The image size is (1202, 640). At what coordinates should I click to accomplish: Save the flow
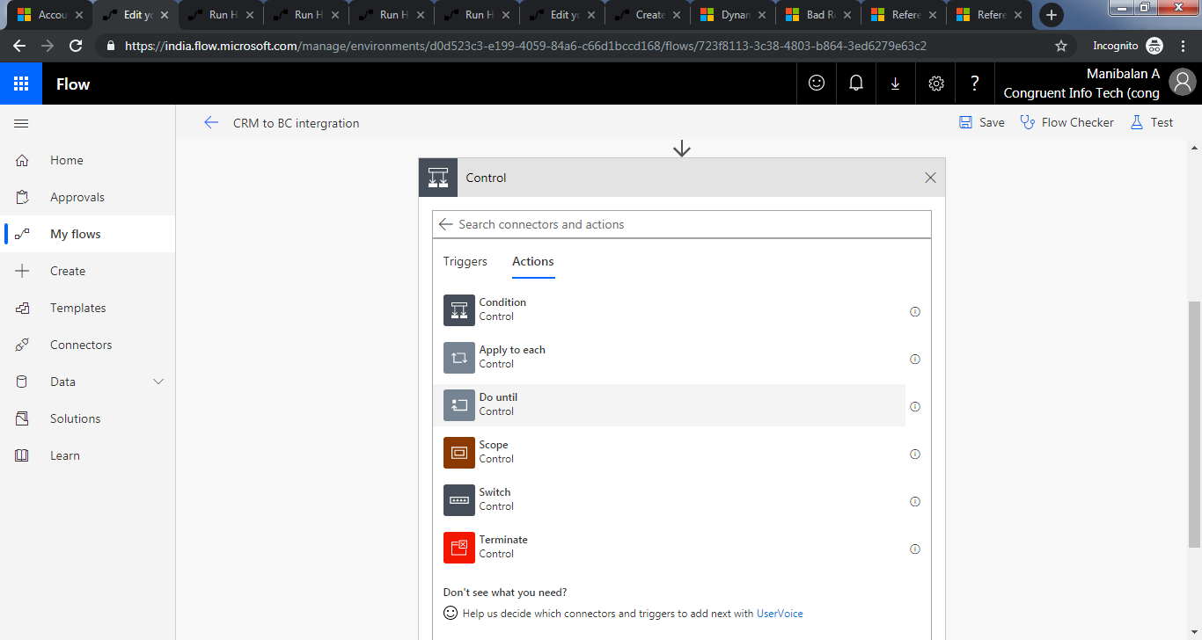[x=982, y=123]
